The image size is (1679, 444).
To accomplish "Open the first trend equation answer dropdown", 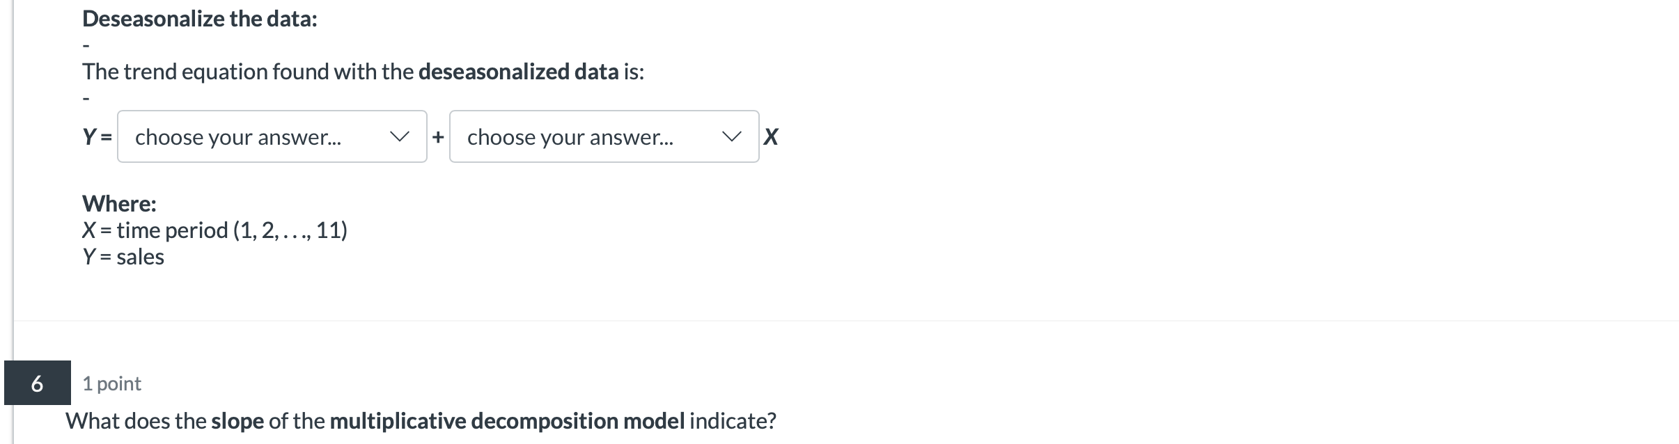I will [272, 136].
